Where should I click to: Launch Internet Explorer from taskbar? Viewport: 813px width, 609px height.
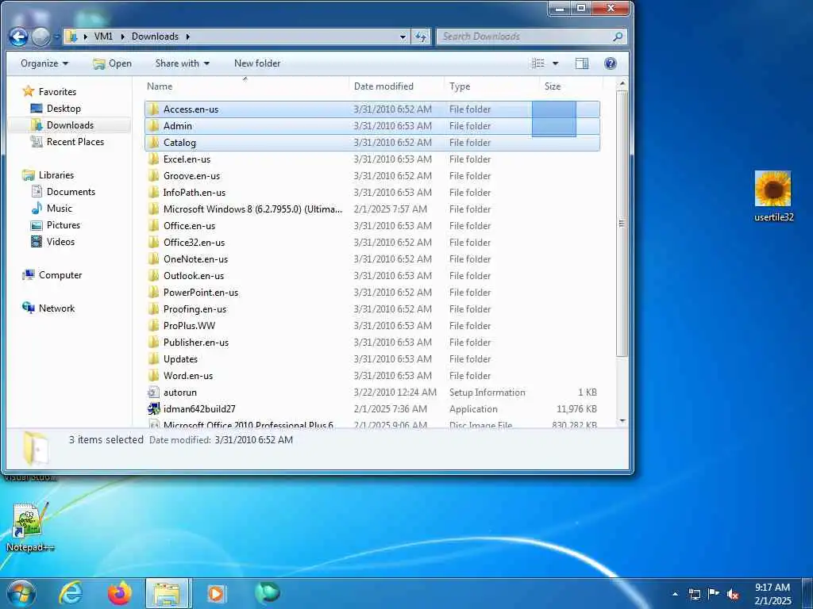pos(71,593)
